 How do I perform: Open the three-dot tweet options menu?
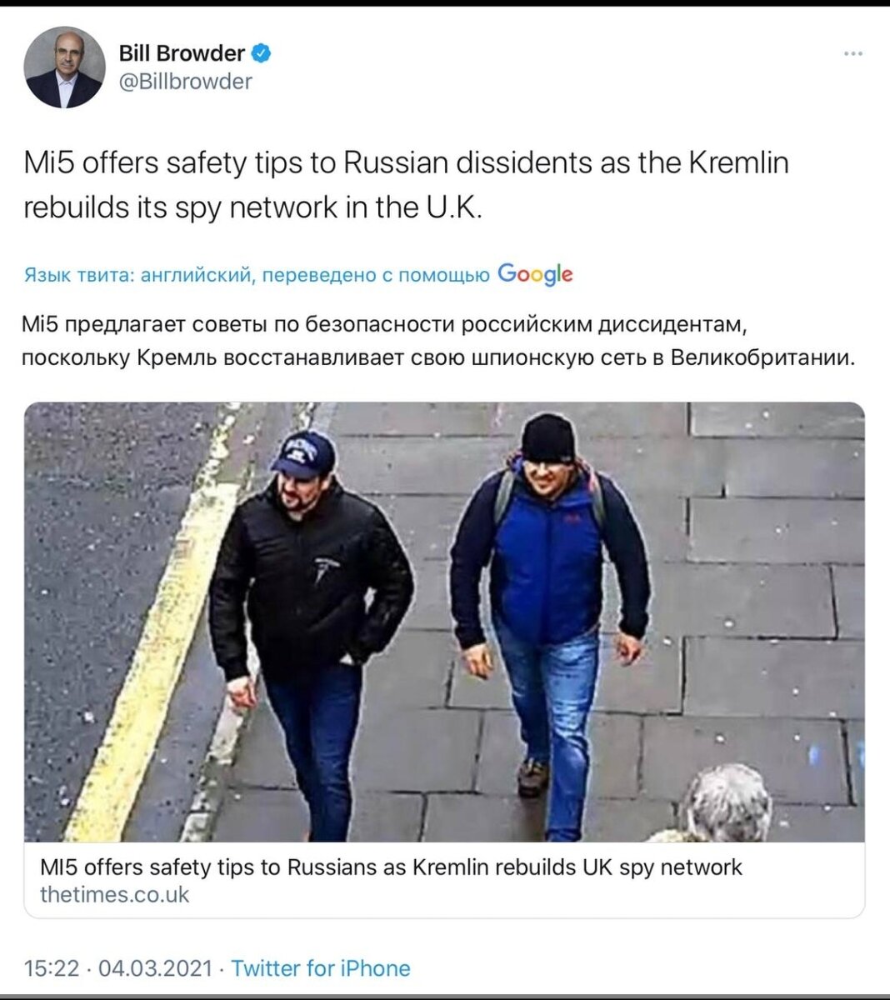(x=852, y=54)
